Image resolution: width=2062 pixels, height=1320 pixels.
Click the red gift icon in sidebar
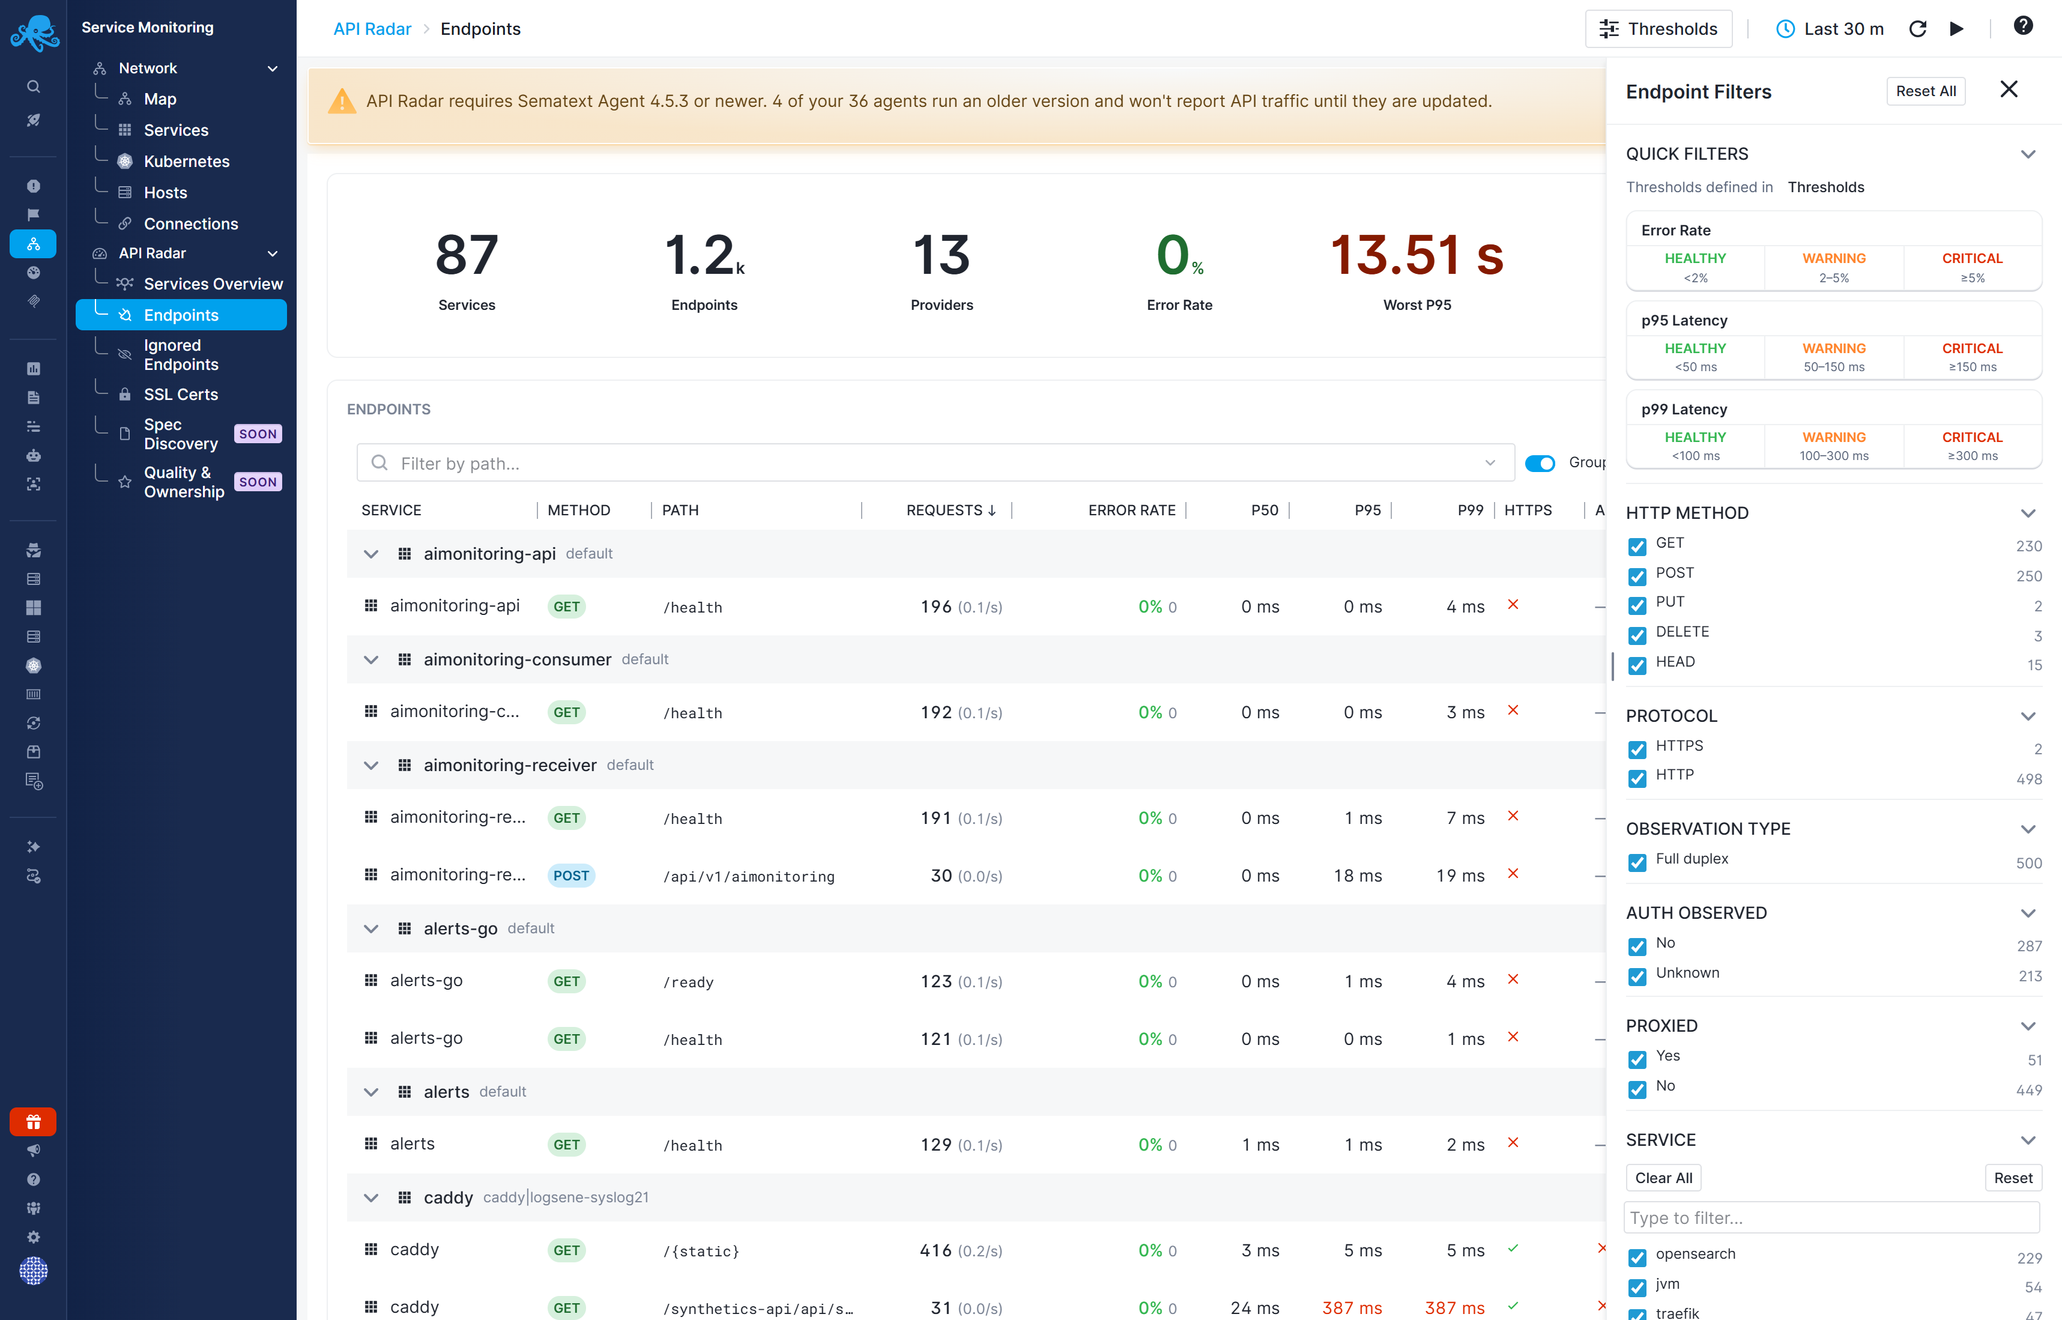click(x=34, y=1122)
